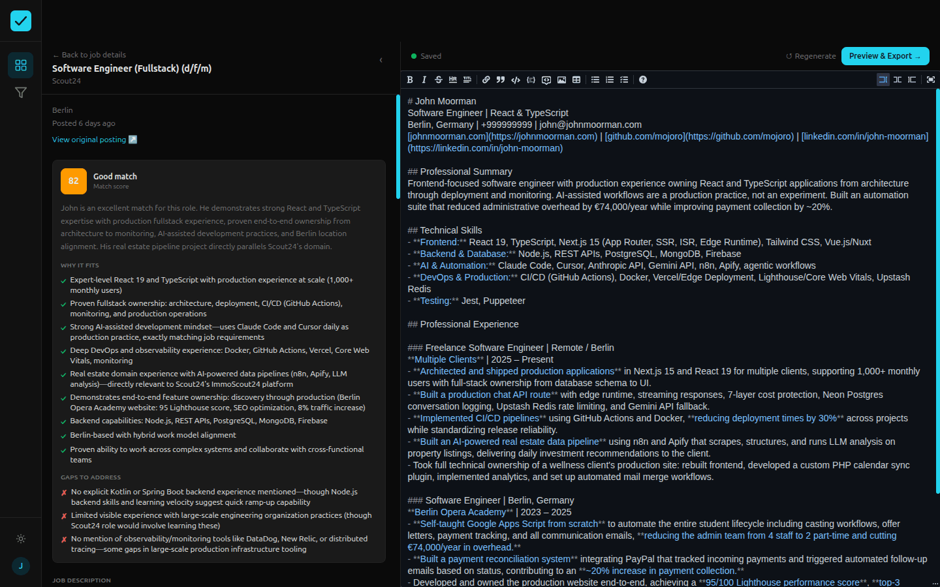Image resolution: width=940 pixels, height=587 pixels.
Task: Open the dashboard grid view in the sidebar
Action: (21, 65)
